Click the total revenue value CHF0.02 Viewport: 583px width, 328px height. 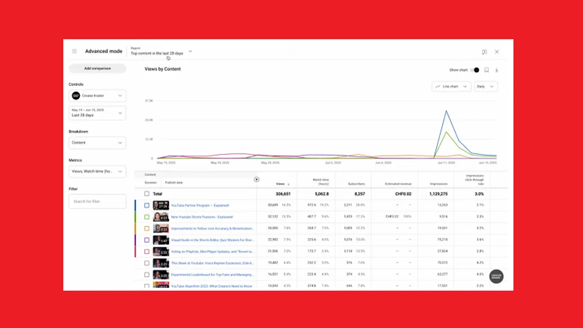point(403,194)
